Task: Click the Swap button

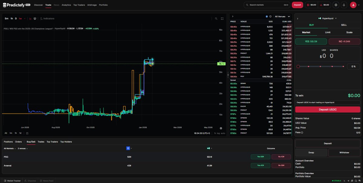Action: (311, 152)
